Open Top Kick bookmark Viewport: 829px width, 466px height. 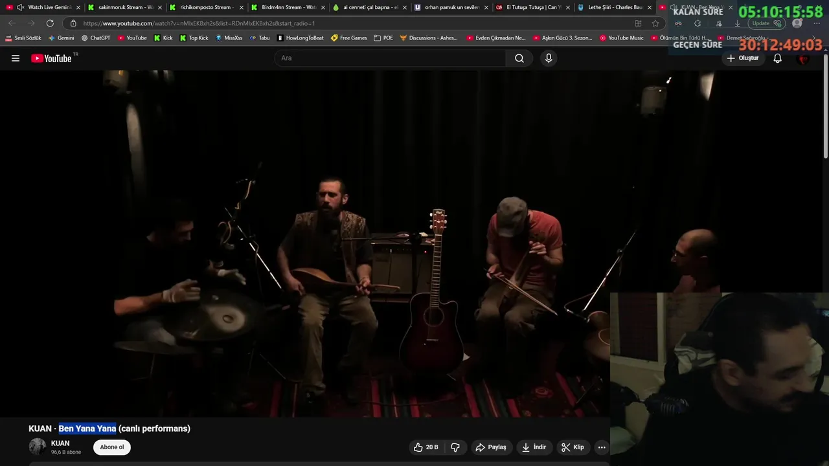(194, 38)
